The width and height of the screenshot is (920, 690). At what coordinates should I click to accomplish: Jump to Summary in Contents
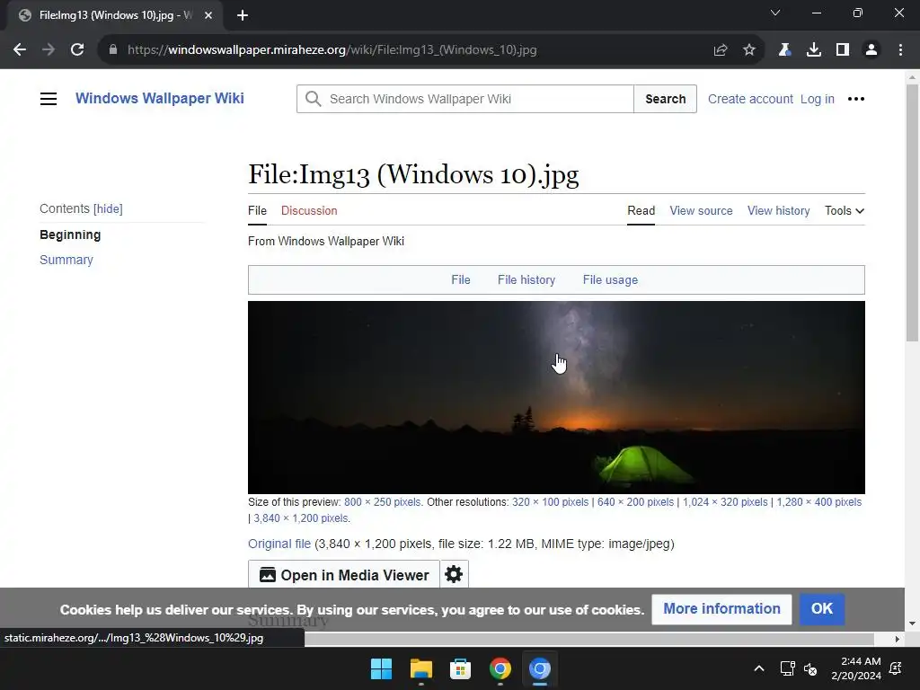(x=66, y=260)
